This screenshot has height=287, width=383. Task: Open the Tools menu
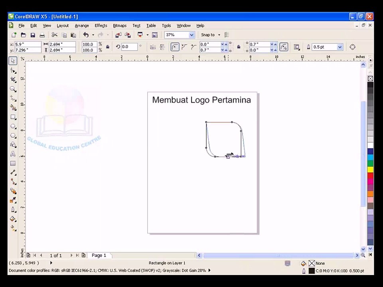coord(166,26)
